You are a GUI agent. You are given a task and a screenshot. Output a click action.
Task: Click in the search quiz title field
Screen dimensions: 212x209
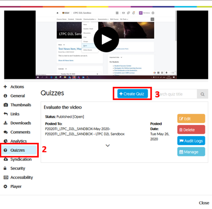coord(175,94)
